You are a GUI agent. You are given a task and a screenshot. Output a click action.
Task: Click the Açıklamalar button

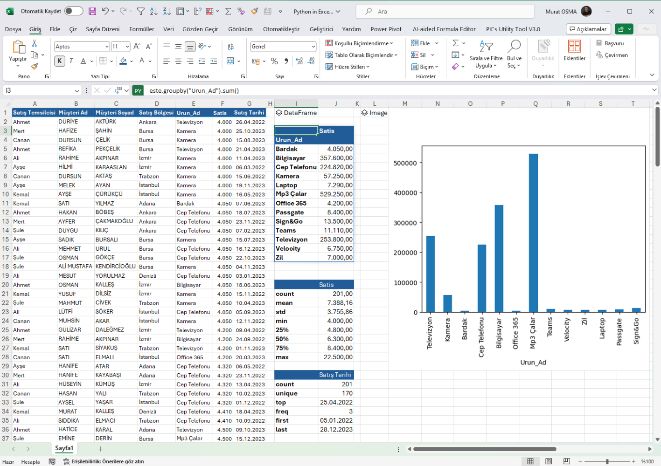[590, 28]
